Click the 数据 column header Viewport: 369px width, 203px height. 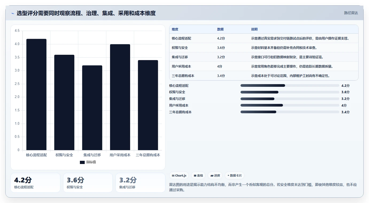coord(220,29)
